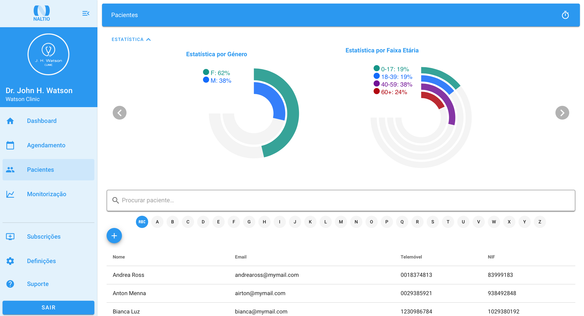Filter patients by letter M
Screen dimensions: 584x316
tap(341, 222)
